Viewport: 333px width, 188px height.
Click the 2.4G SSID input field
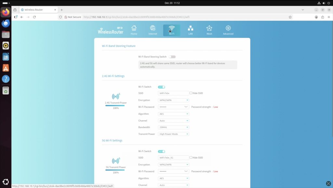[x=173, y=93]
